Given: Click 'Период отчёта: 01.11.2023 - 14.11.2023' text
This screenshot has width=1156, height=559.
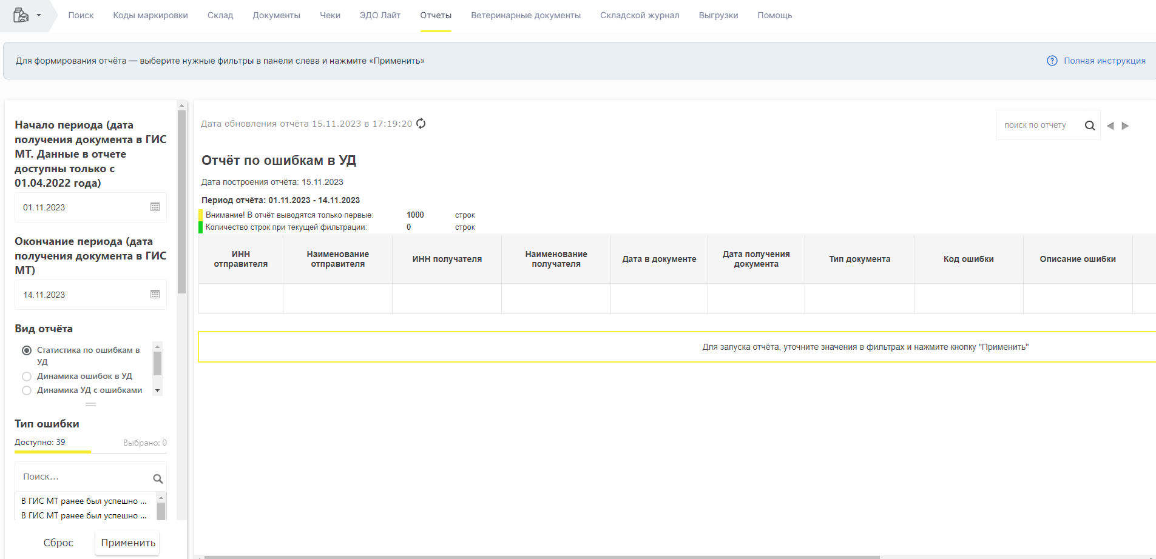Looking at the screenshot, I should [280, 200].
